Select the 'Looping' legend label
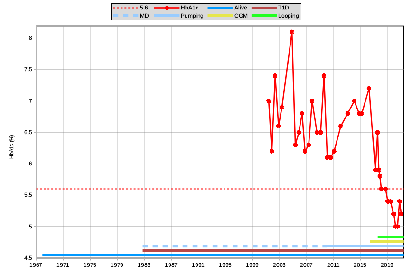The width and height of the screenshot is (412, 273). [x=289, y=16]
